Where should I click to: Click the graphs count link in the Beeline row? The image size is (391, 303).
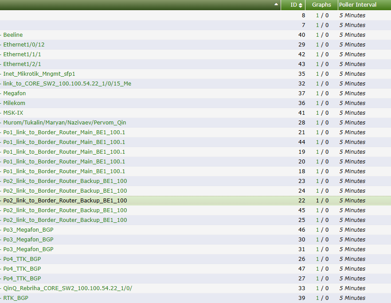(x=317, y=35)
